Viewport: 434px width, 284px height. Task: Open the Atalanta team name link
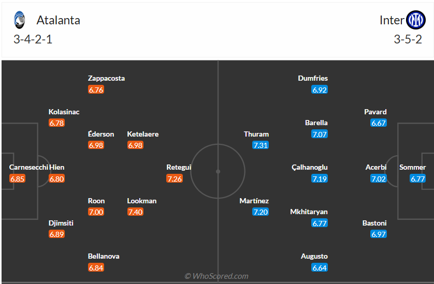click(x=58, y=20)
